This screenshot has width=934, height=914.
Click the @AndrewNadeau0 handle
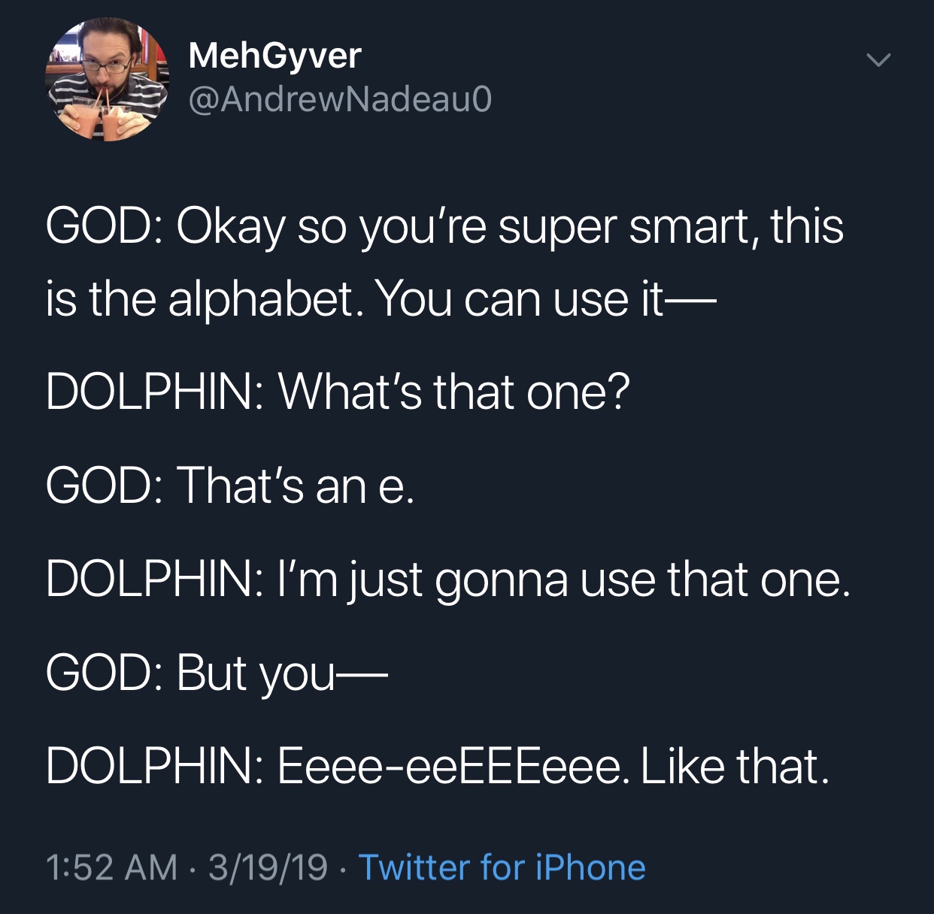340,99
